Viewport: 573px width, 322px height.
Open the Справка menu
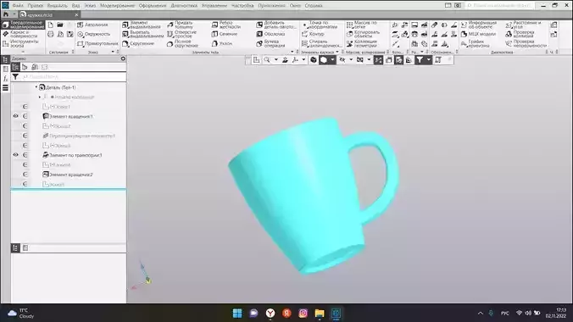click(313, 5)
